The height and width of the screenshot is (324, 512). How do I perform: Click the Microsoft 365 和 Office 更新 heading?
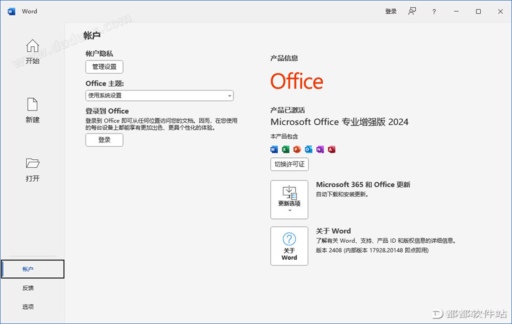click(x=363, y=185)
